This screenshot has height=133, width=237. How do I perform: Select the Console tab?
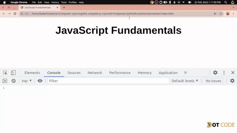[x=54, y=73]
